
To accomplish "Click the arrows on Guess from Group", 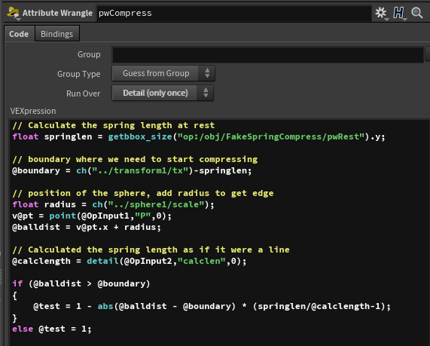I will [207, 73].
